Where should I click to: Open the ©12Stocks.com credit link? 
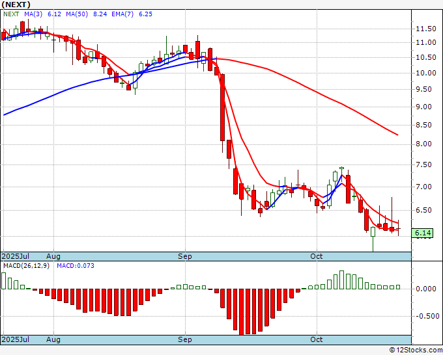click(416, 350)
